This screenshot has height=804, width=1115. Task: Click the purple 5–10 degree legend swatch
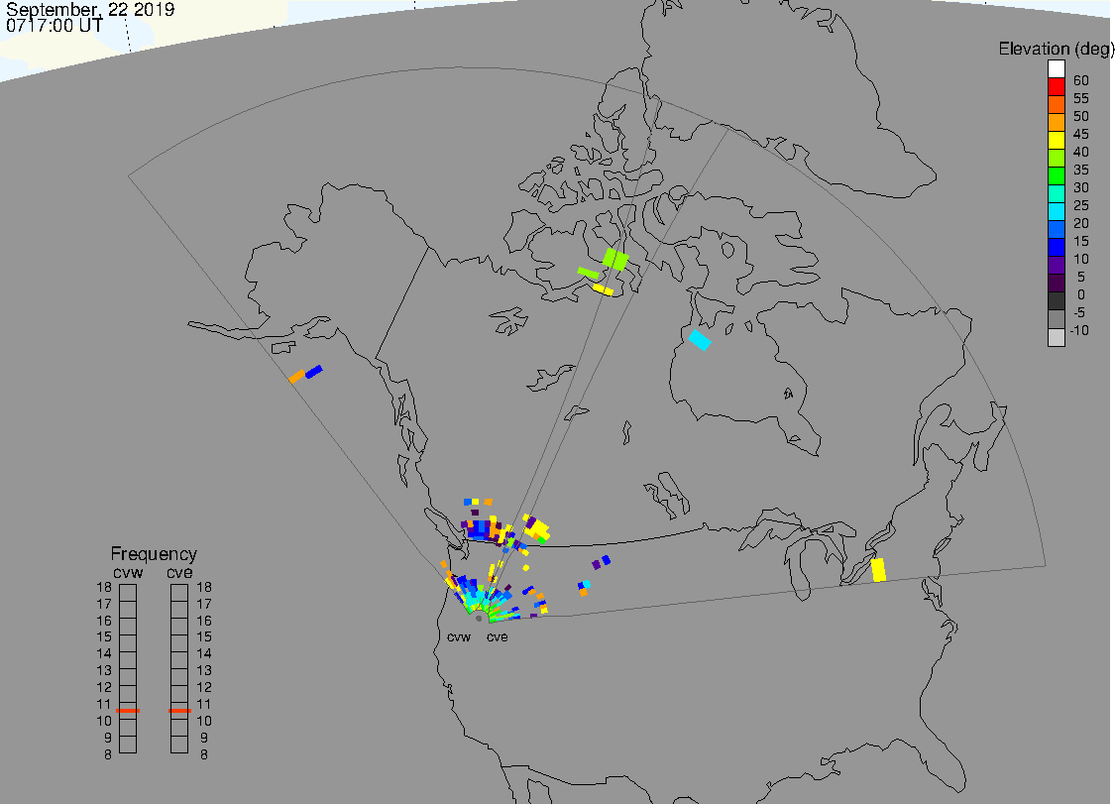click(1056, 265)
